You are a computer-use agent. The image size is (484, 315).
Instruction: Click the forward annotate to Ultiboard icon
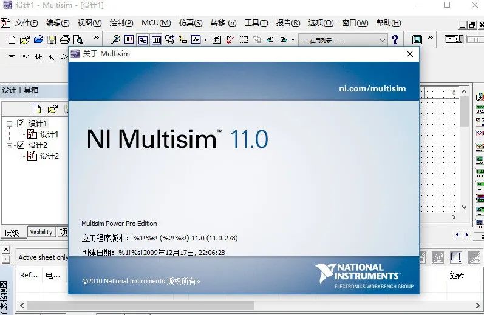284,40
